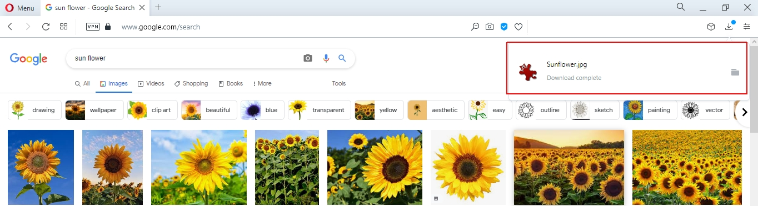The width and height of the screenshot is (758, 206).
Task: Restore down the Opera window
Action: click(x=725, y=7)
